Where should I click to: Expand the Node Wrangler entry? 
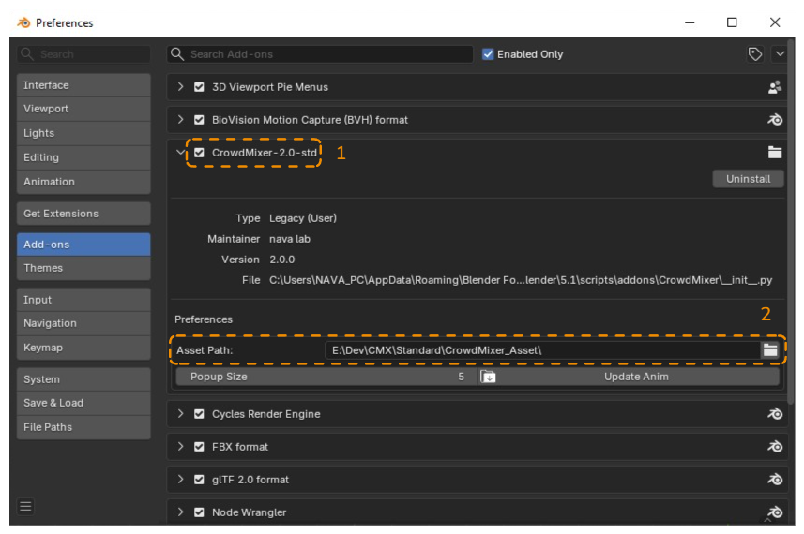[180, 512]
